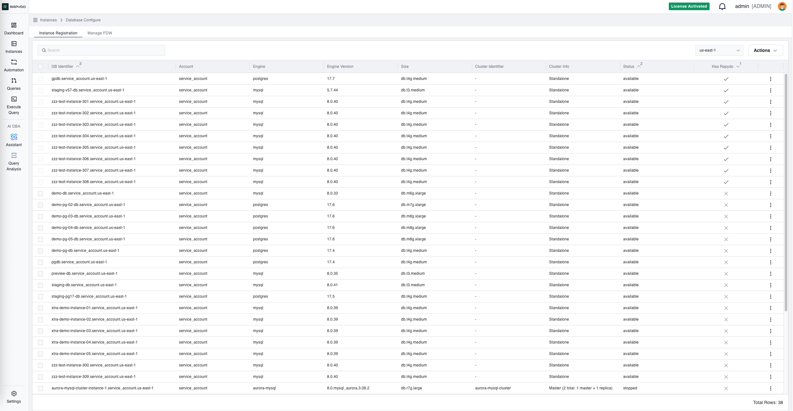Switch to the Manage FDW tab

click(100, 33)
